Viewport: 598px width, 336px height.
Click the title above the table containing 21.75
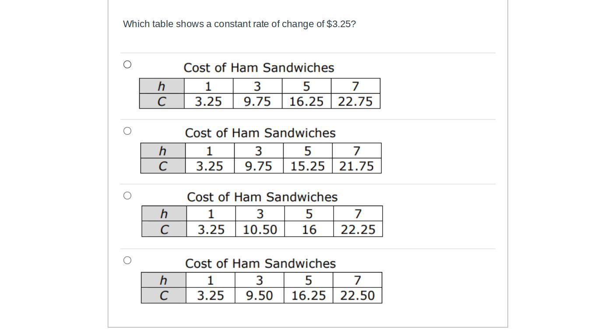click(x=260, y=133)
